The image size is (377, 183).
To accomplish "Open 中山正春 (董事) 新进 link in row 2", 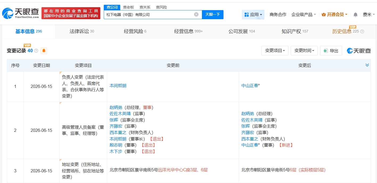I will pos(250,145).
